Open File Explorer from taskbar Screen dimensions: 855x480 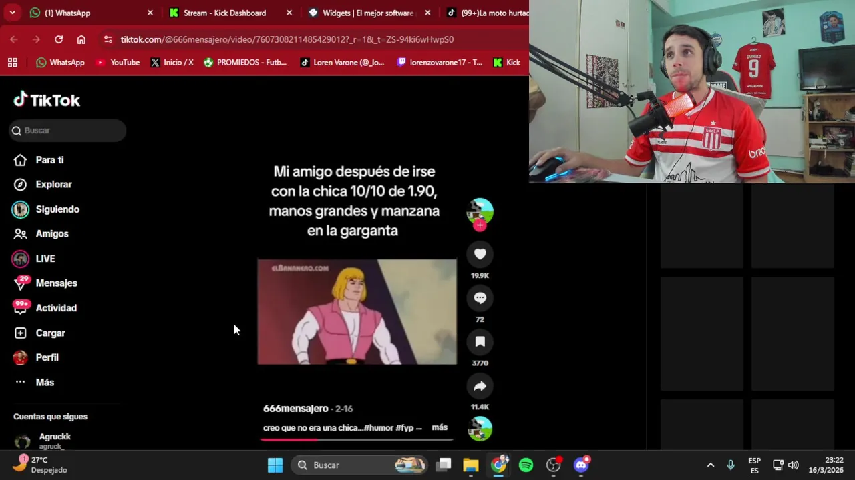[471, 465]
